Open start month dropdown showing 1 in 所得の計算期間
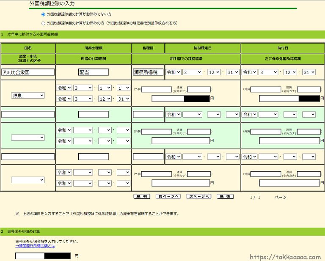This screenshot has height=261, width=325. (105, 88)
